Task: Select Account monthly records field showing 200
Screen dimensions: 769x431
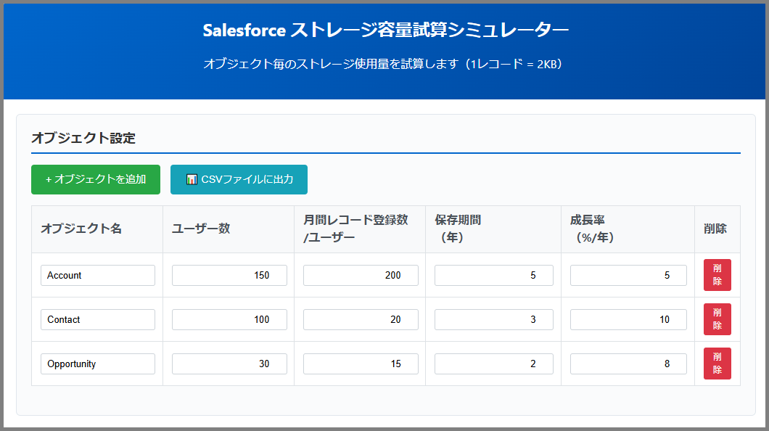Action: pos(361,275)
